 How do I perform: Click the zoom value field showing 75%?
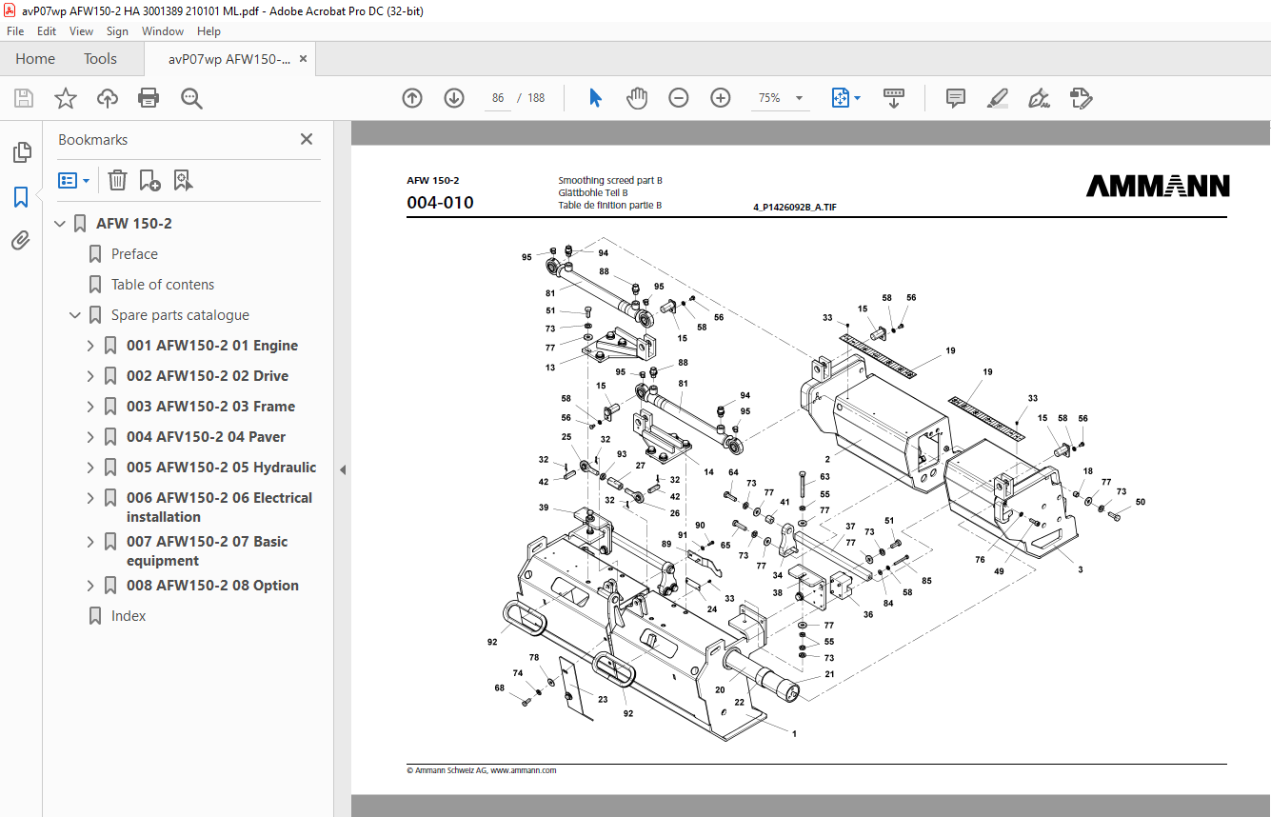coord(769,98)
